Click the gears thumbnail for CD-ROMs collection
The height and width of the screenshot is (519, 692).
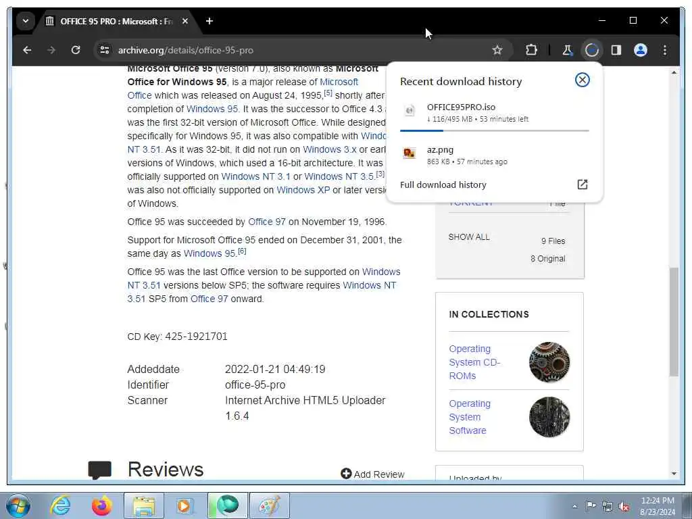549,362
